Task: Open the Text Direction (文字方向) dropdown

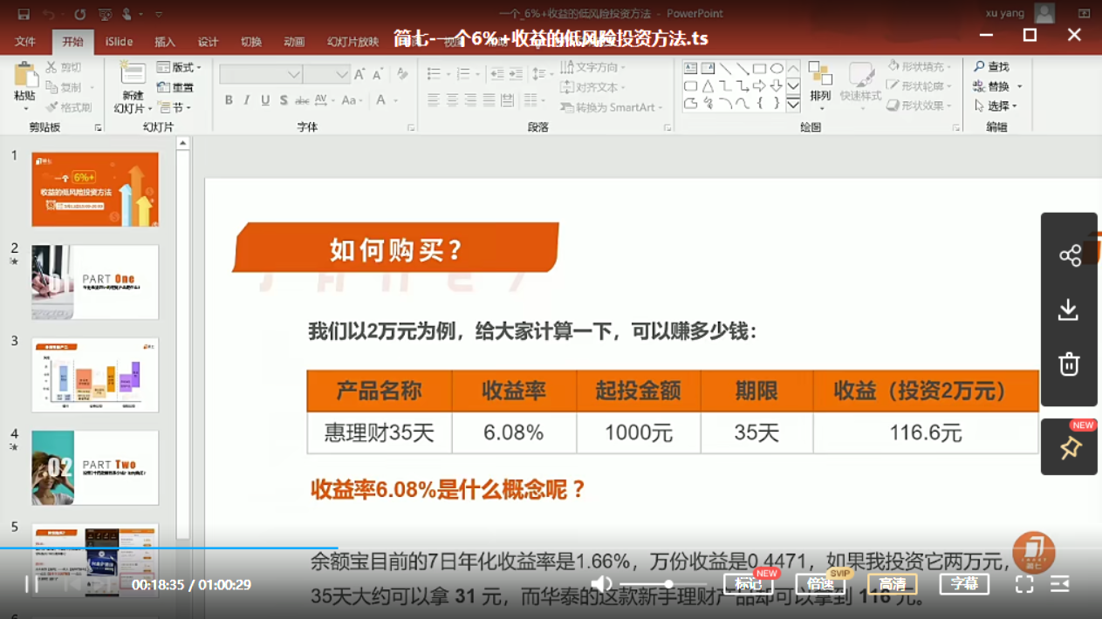Action: point(592,67)
